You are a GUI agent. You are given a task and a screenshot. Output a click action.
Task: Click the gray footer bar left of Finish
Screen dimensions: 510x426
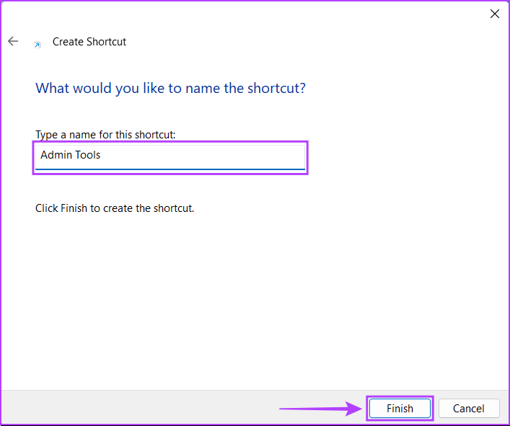click(x=144, y=409)
